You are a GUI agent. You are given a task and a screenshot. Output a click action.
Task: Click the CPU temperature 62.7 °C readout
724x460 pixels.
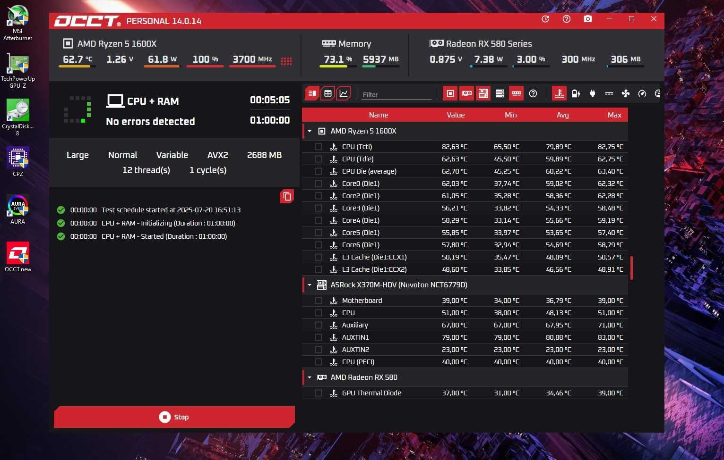(78, 59)
